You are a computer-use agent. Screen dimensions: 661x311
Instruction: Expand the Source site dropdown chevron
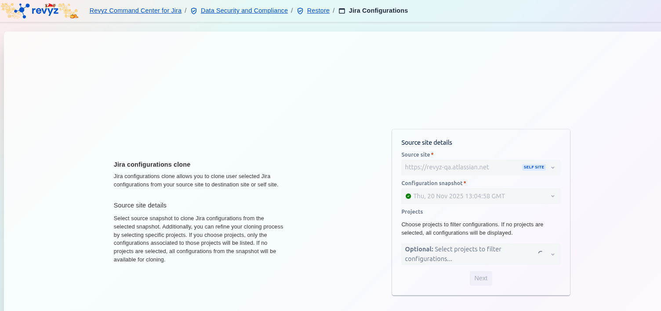(553, 168)
